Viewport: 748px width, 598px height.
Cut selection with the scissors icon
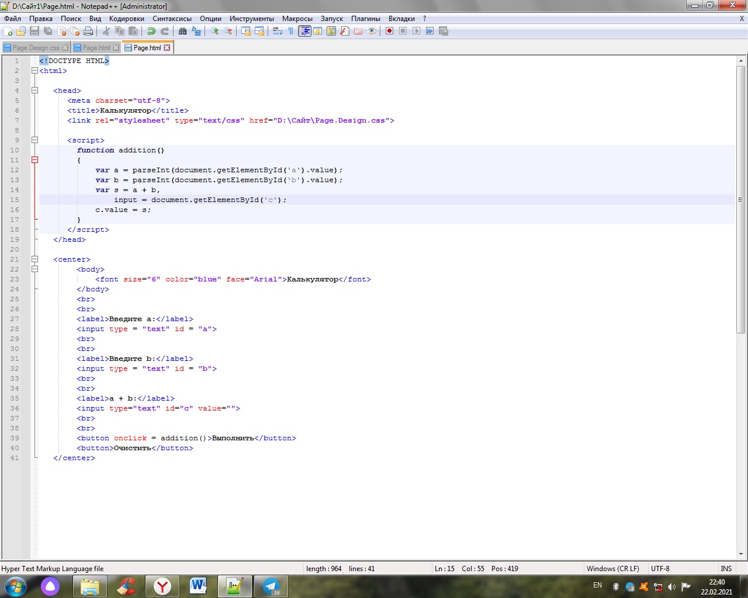pyautogui.click(x=106, y=31)
